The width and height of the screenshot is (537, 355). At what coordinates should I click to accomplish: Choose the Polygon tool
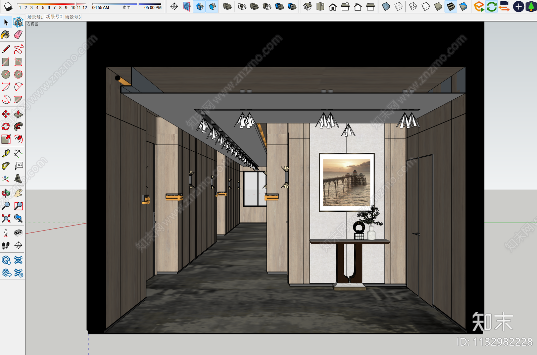coord(18,74)
